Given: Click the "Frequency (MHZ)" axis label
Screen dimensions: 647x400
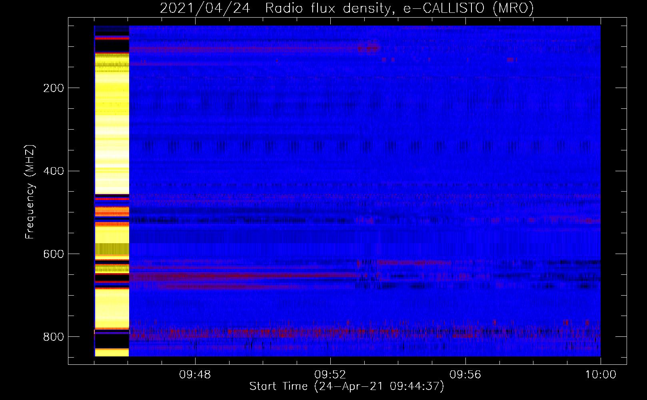Looking at the screenshot, I should [x=30, y=192].
